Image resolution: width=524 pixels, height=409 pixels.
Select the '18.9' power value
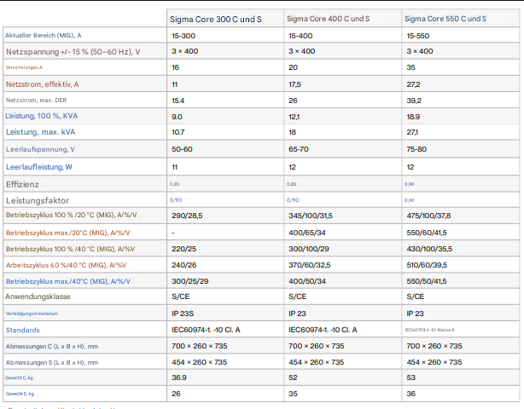pos(413,117)
